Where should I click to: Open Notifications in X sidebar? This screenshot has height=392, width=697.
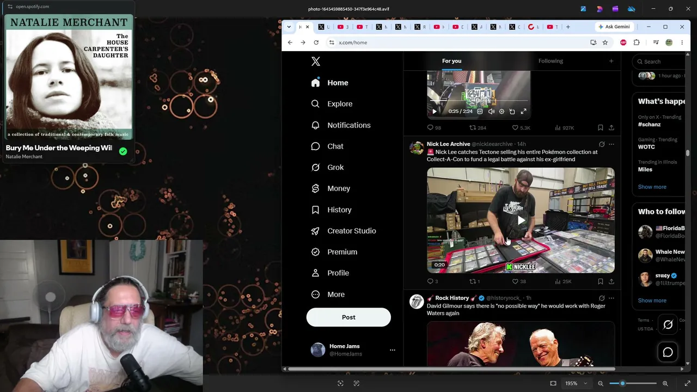click(341, 125)
